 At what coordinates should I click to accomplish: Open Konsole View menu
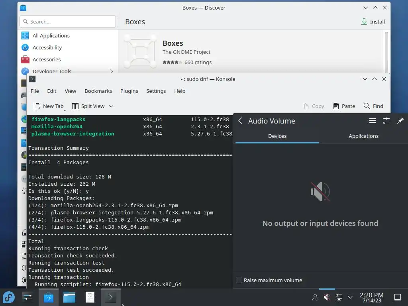tap(70, 91)
